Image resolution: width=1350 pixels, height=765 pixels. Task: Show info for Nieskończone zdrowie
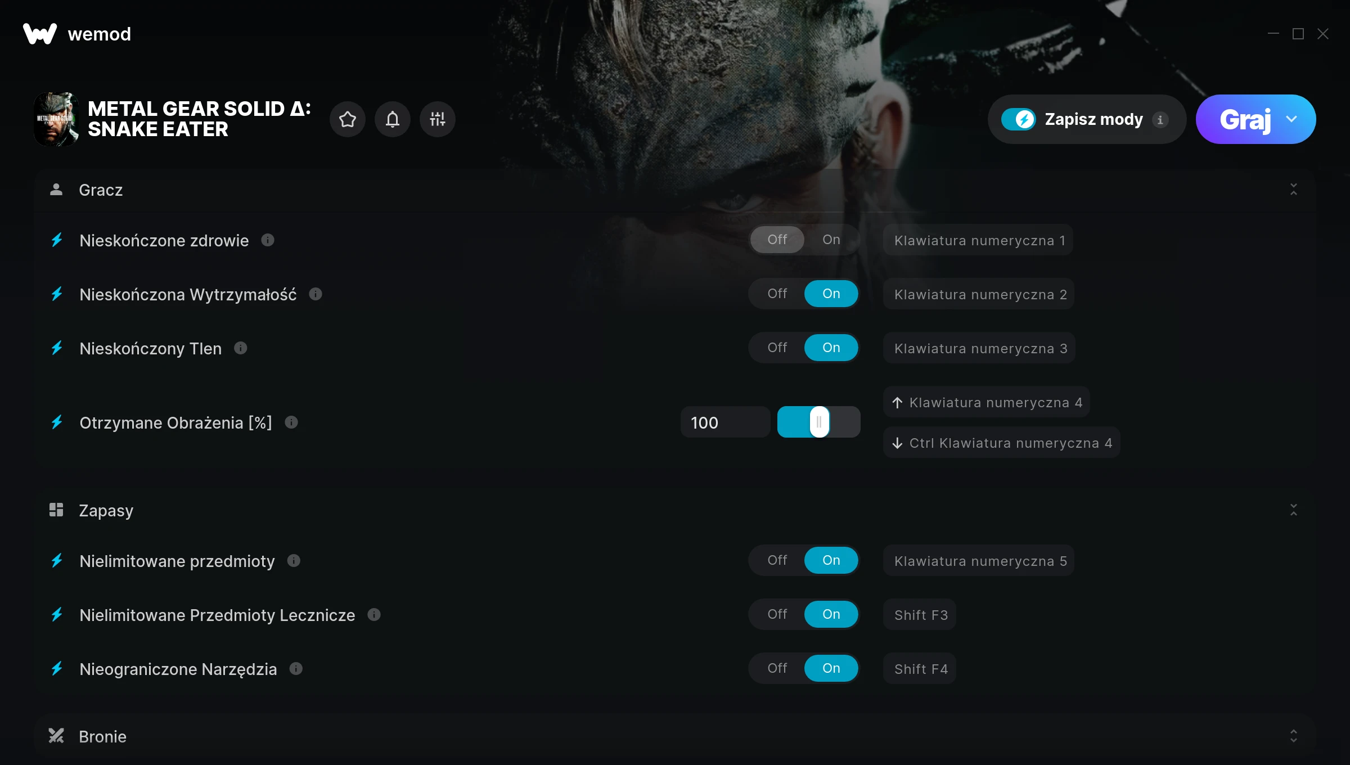[268, 240]
